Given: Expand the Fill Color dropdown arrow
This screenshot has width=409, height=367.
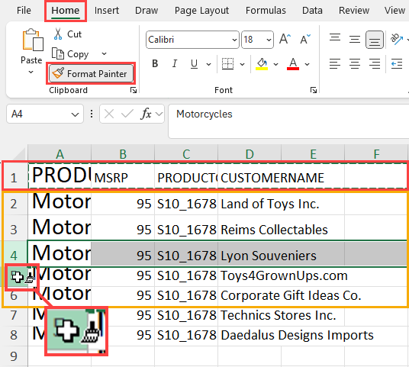Looking at the screenshot, I should coord(275,64).
